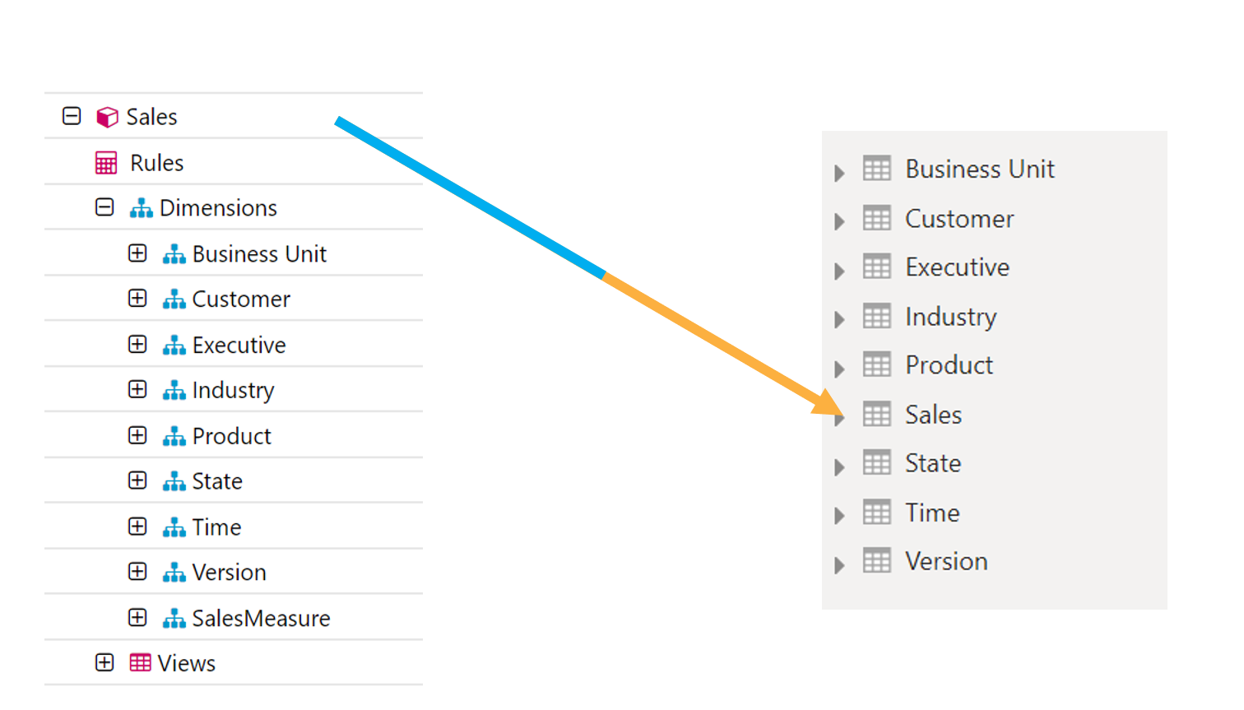
Task: Collapse the Sales cube node
Action: (x=72, y=116)
